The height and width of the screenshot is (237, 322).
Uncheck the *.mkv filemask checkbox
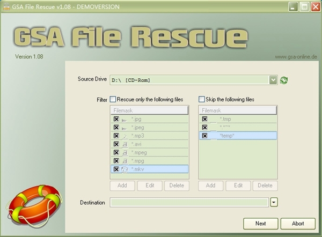[116, 169]
